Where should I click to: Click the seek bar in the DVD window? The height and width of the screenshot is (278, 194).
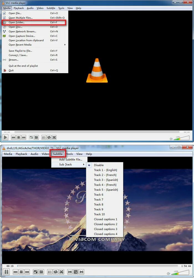tap(98, 266)
